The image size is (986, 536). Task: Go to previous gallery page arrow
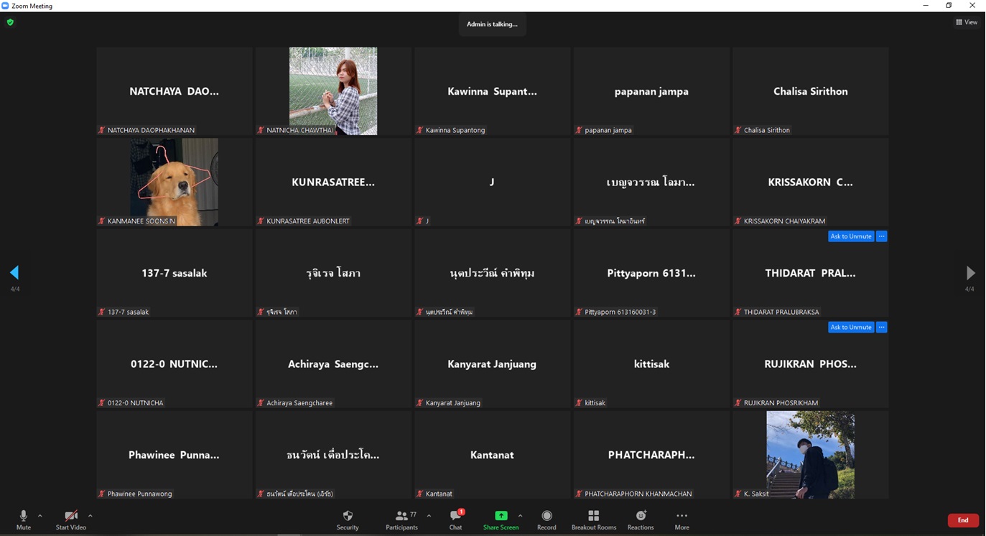point(14,272)
